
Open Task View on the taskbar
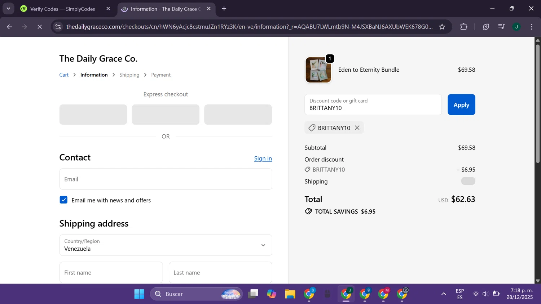coord(253,294)
